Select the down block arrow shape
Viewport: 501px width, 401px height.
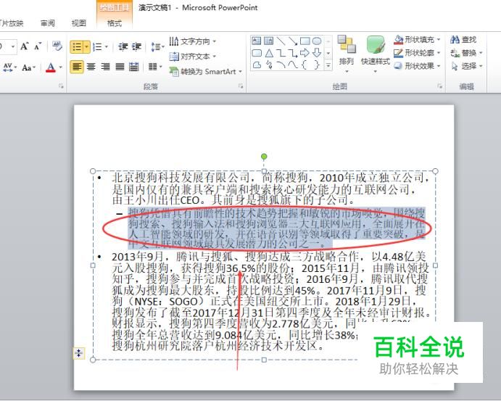click(x=317, y=53)
